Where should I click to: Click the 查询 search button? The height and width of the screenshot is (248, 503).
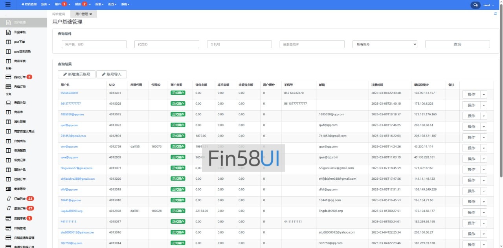(x=457, y=44)
